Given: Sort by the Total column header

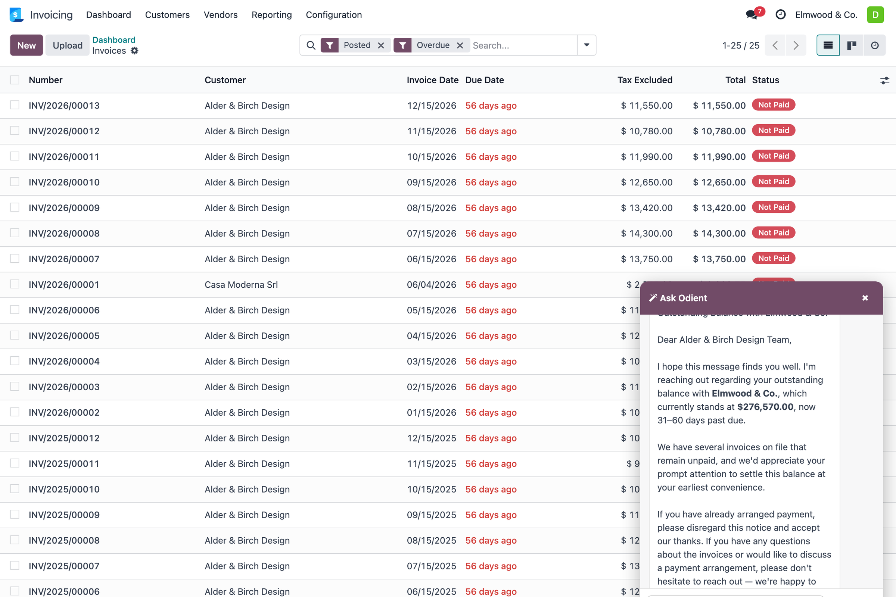Looking at the screenshot, I should 735,80.
